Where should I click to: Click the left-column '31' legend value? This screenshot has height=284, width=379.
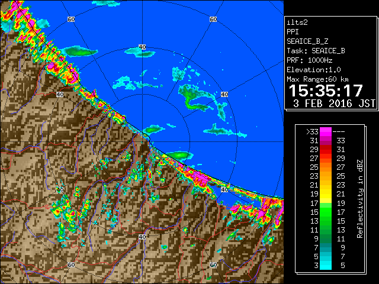tap(314, 141)
